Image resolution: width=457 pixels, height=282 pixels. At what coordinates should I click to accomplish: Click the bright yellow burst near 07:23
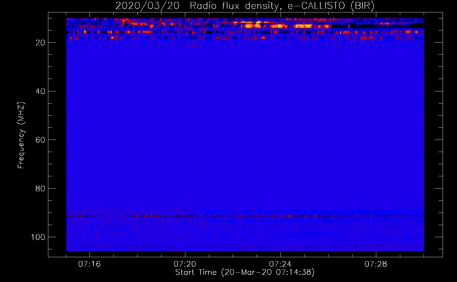[253, 26]
